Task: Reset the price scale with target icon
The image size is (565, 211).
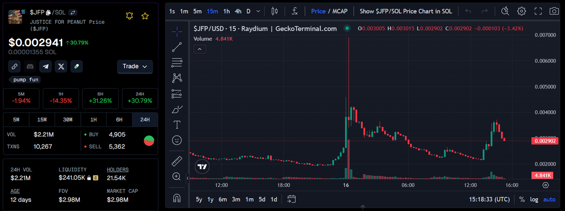Action: 546,185
